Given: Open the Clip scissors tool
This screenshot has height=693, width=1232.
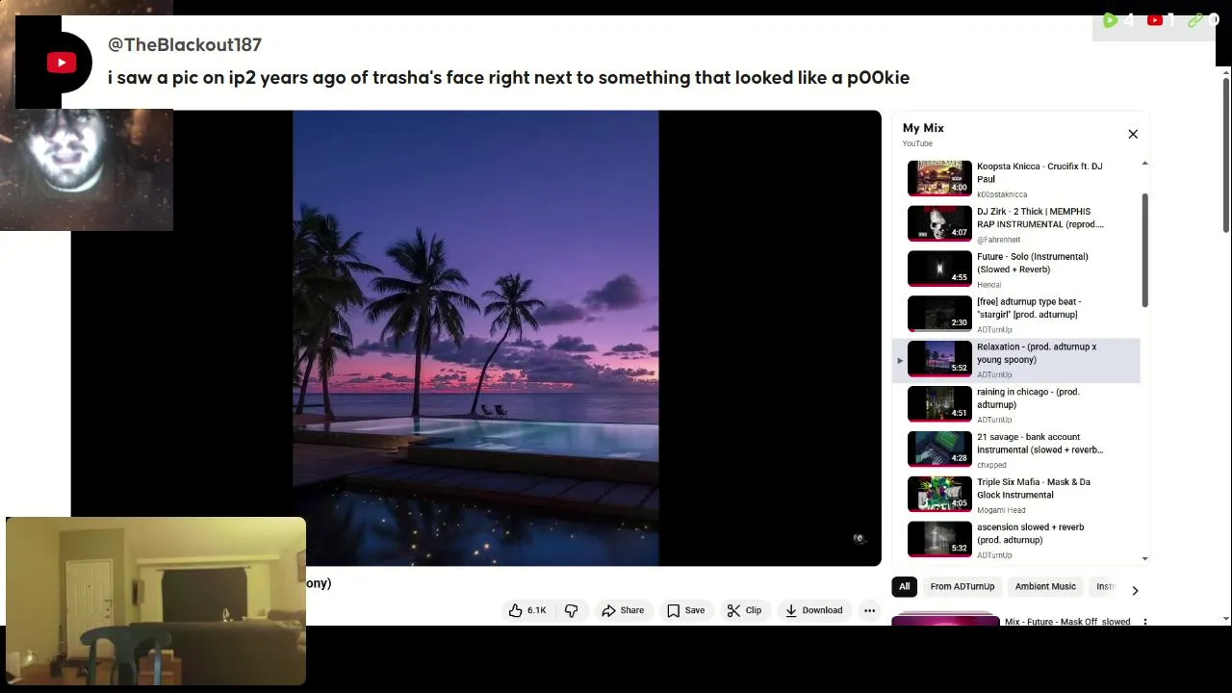Looking at the screenshot, I should coord(744,610).
